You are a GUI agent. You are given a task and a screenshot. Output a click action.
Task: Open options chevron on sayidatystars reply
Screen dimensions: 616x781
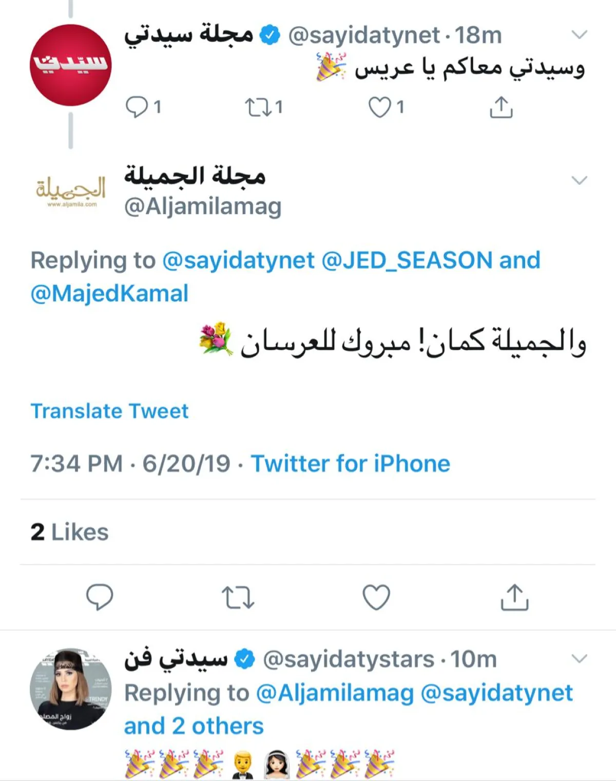tap(579, 659)
